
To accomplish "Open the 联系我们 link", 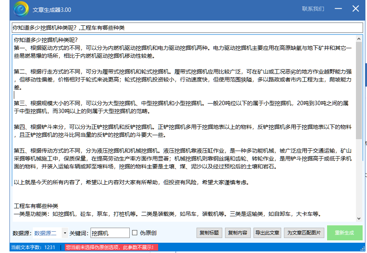I will (x=313, y=9).
